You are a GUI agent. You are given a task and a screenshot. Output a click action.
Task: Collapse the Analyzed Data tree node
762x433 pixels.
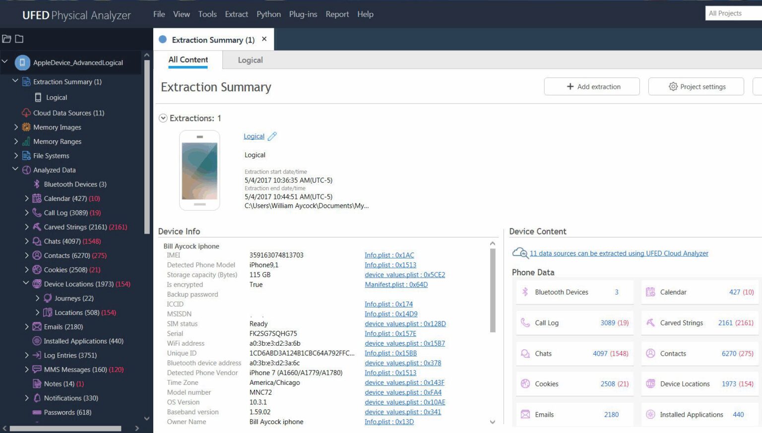click(x=15, y=170)
